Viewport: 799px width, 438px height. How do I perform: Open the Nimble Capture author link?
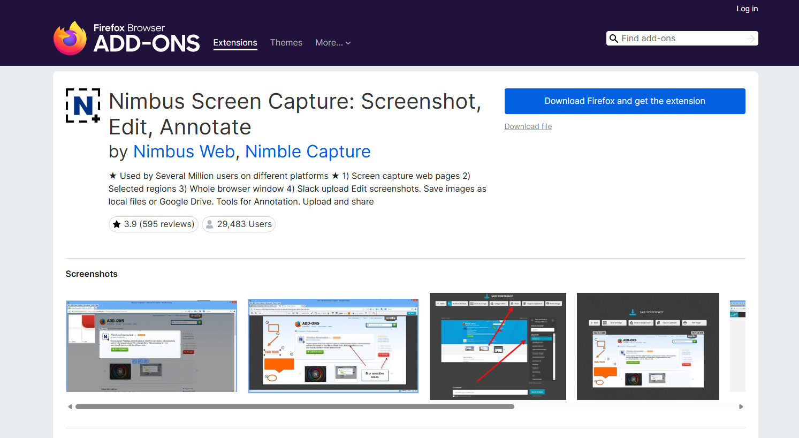click(308, 152)
